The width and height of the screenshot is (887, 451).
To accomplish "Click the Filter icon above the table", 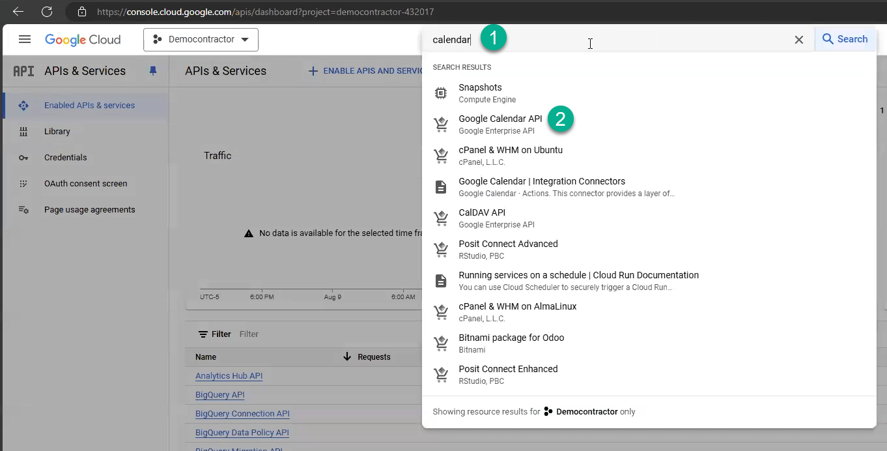I will pos(203,334).
